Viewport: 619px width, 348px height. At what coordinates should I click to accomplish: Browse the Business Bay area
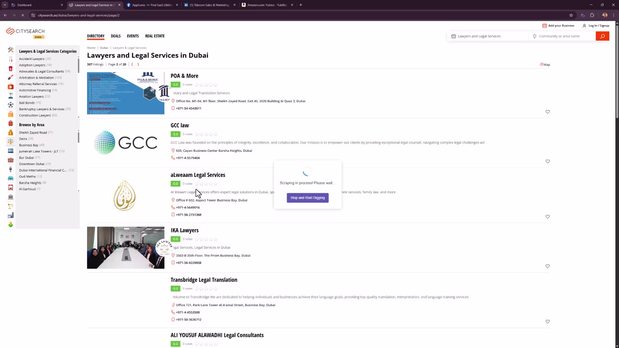(29, 145)
